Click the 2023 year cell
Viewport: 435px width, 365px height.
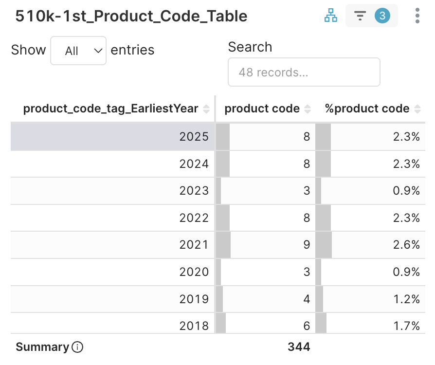(x=194, y=191)
